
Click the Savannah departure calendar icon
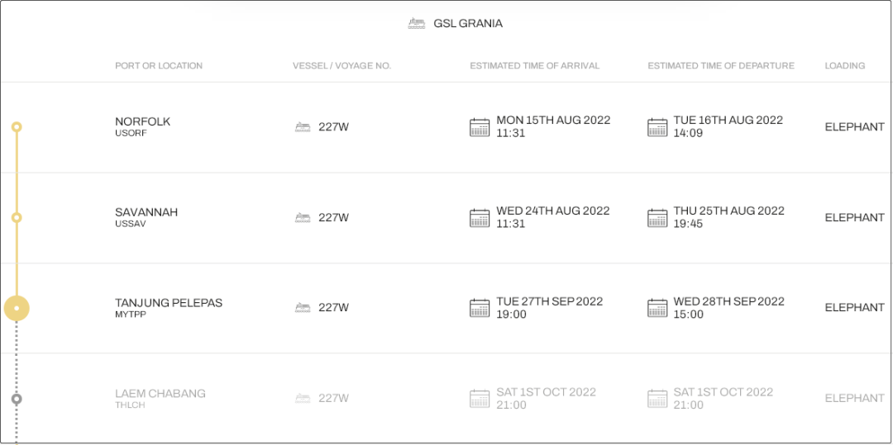pos(657,218)
